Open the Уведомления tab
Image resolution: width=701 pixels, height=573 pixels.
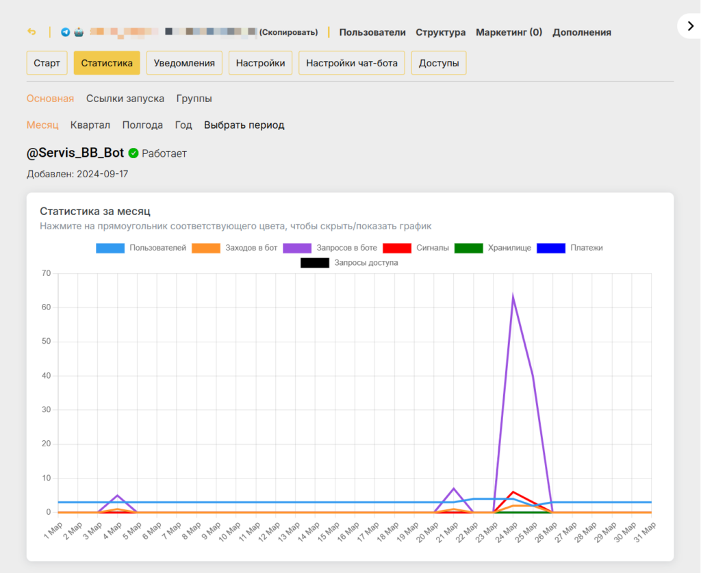click(x=184, y=63)
